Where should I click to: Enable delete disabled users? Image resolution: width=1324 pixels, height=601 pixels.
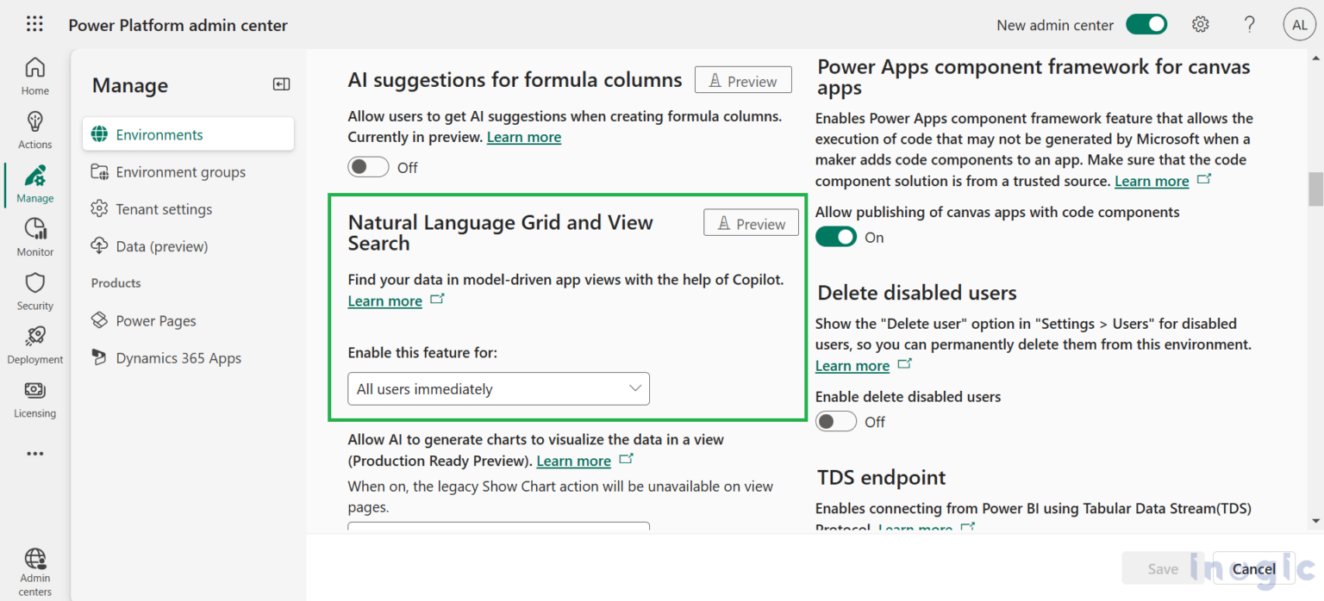(x=835, y=421)
